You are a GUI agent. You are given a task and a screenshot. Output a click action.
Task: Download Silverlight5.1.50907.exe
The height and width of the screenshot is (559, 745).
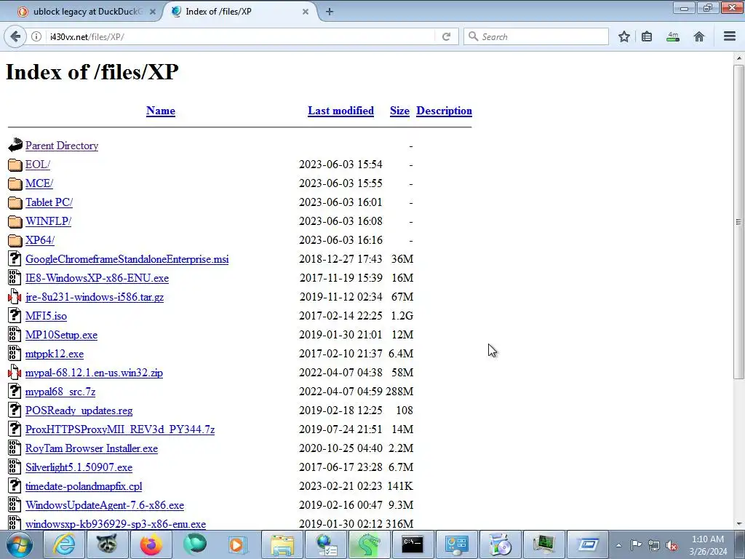pyautogui.click(x=79, y=468)
